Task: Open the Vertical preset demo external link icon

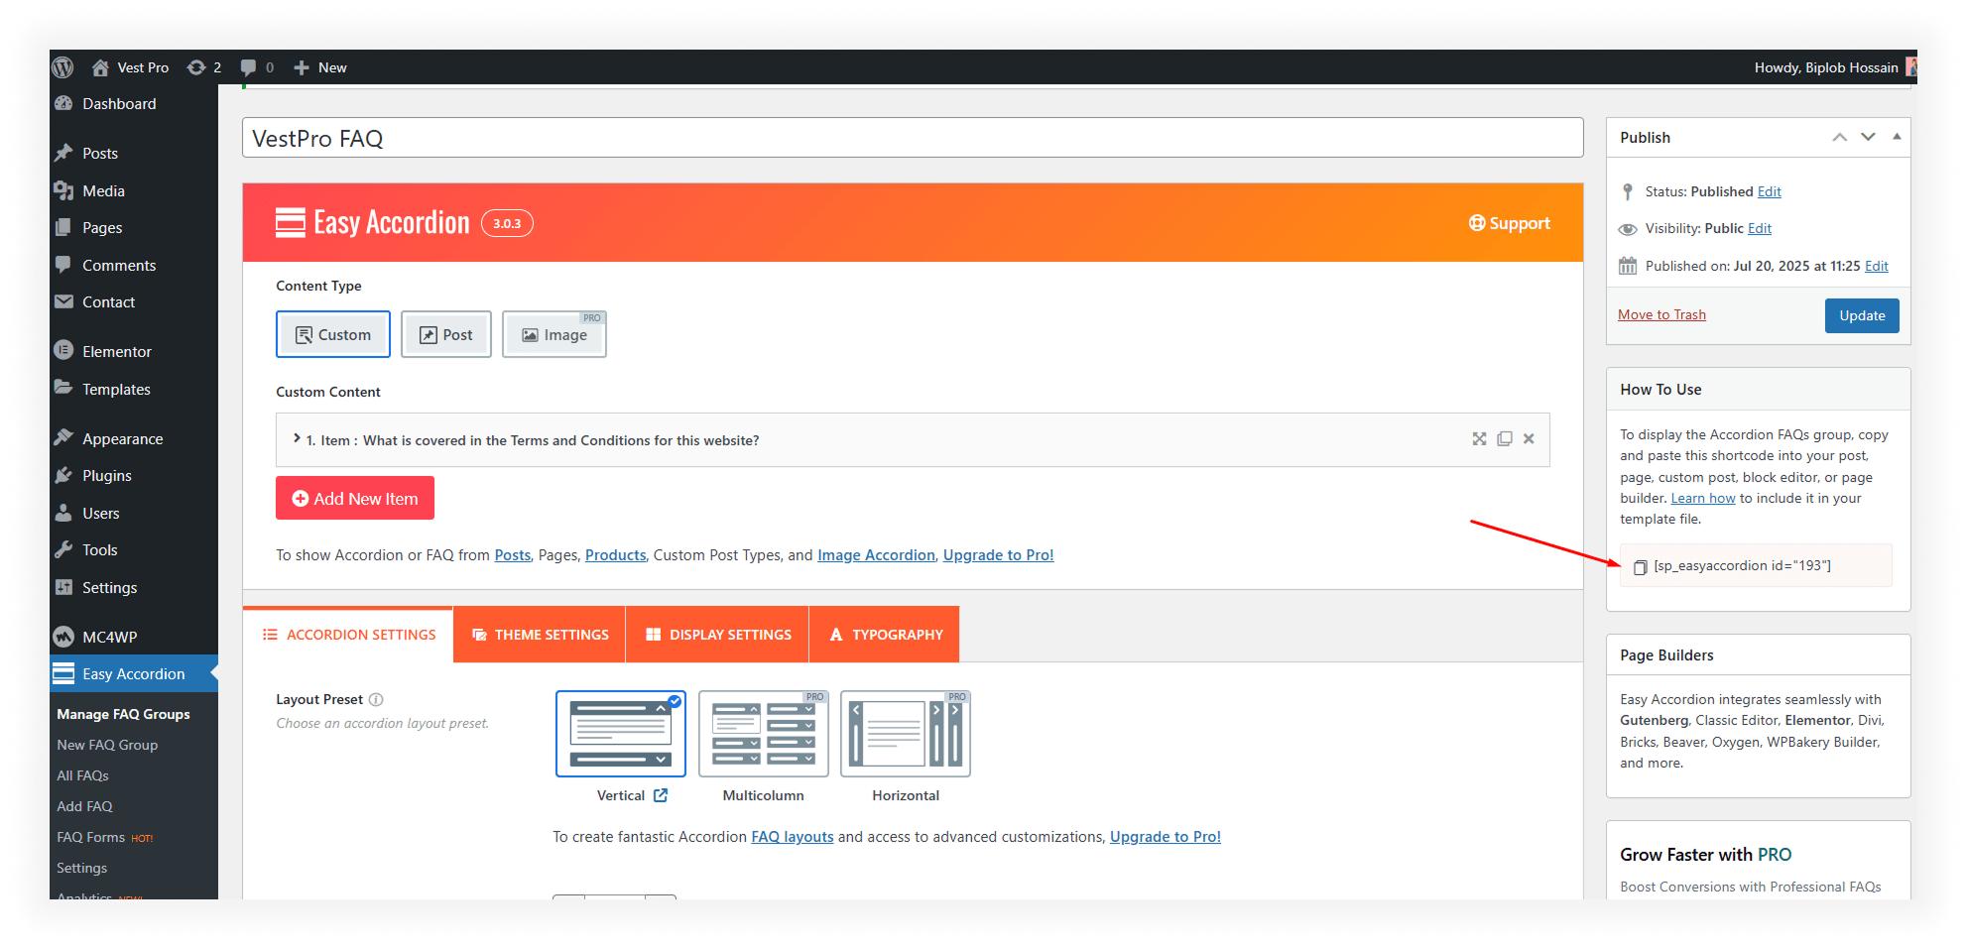Action: (661, 795)
